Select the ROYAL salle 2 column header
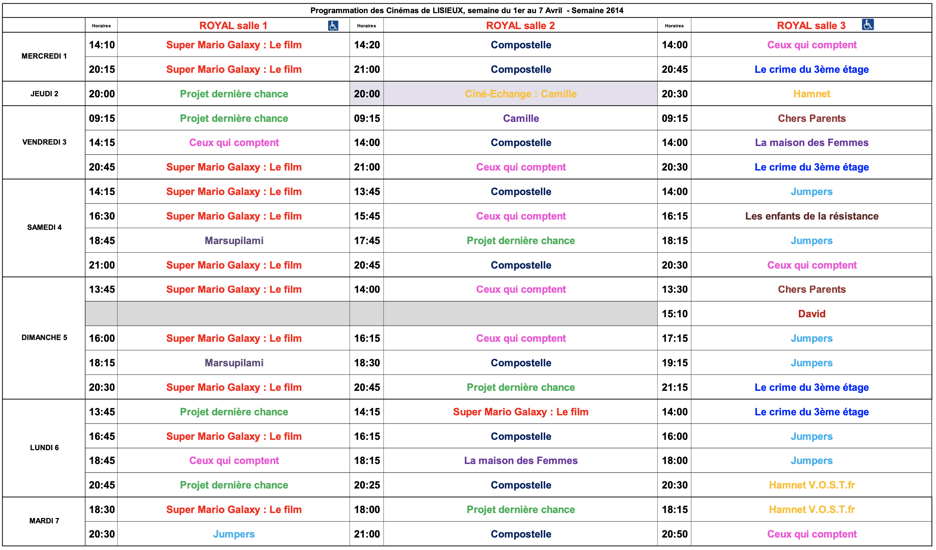 click(520, 25)
